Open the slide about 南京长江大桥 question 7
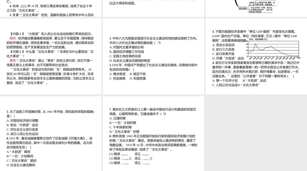The height and width of the screenshot is (171, 307). coord(153,133)
